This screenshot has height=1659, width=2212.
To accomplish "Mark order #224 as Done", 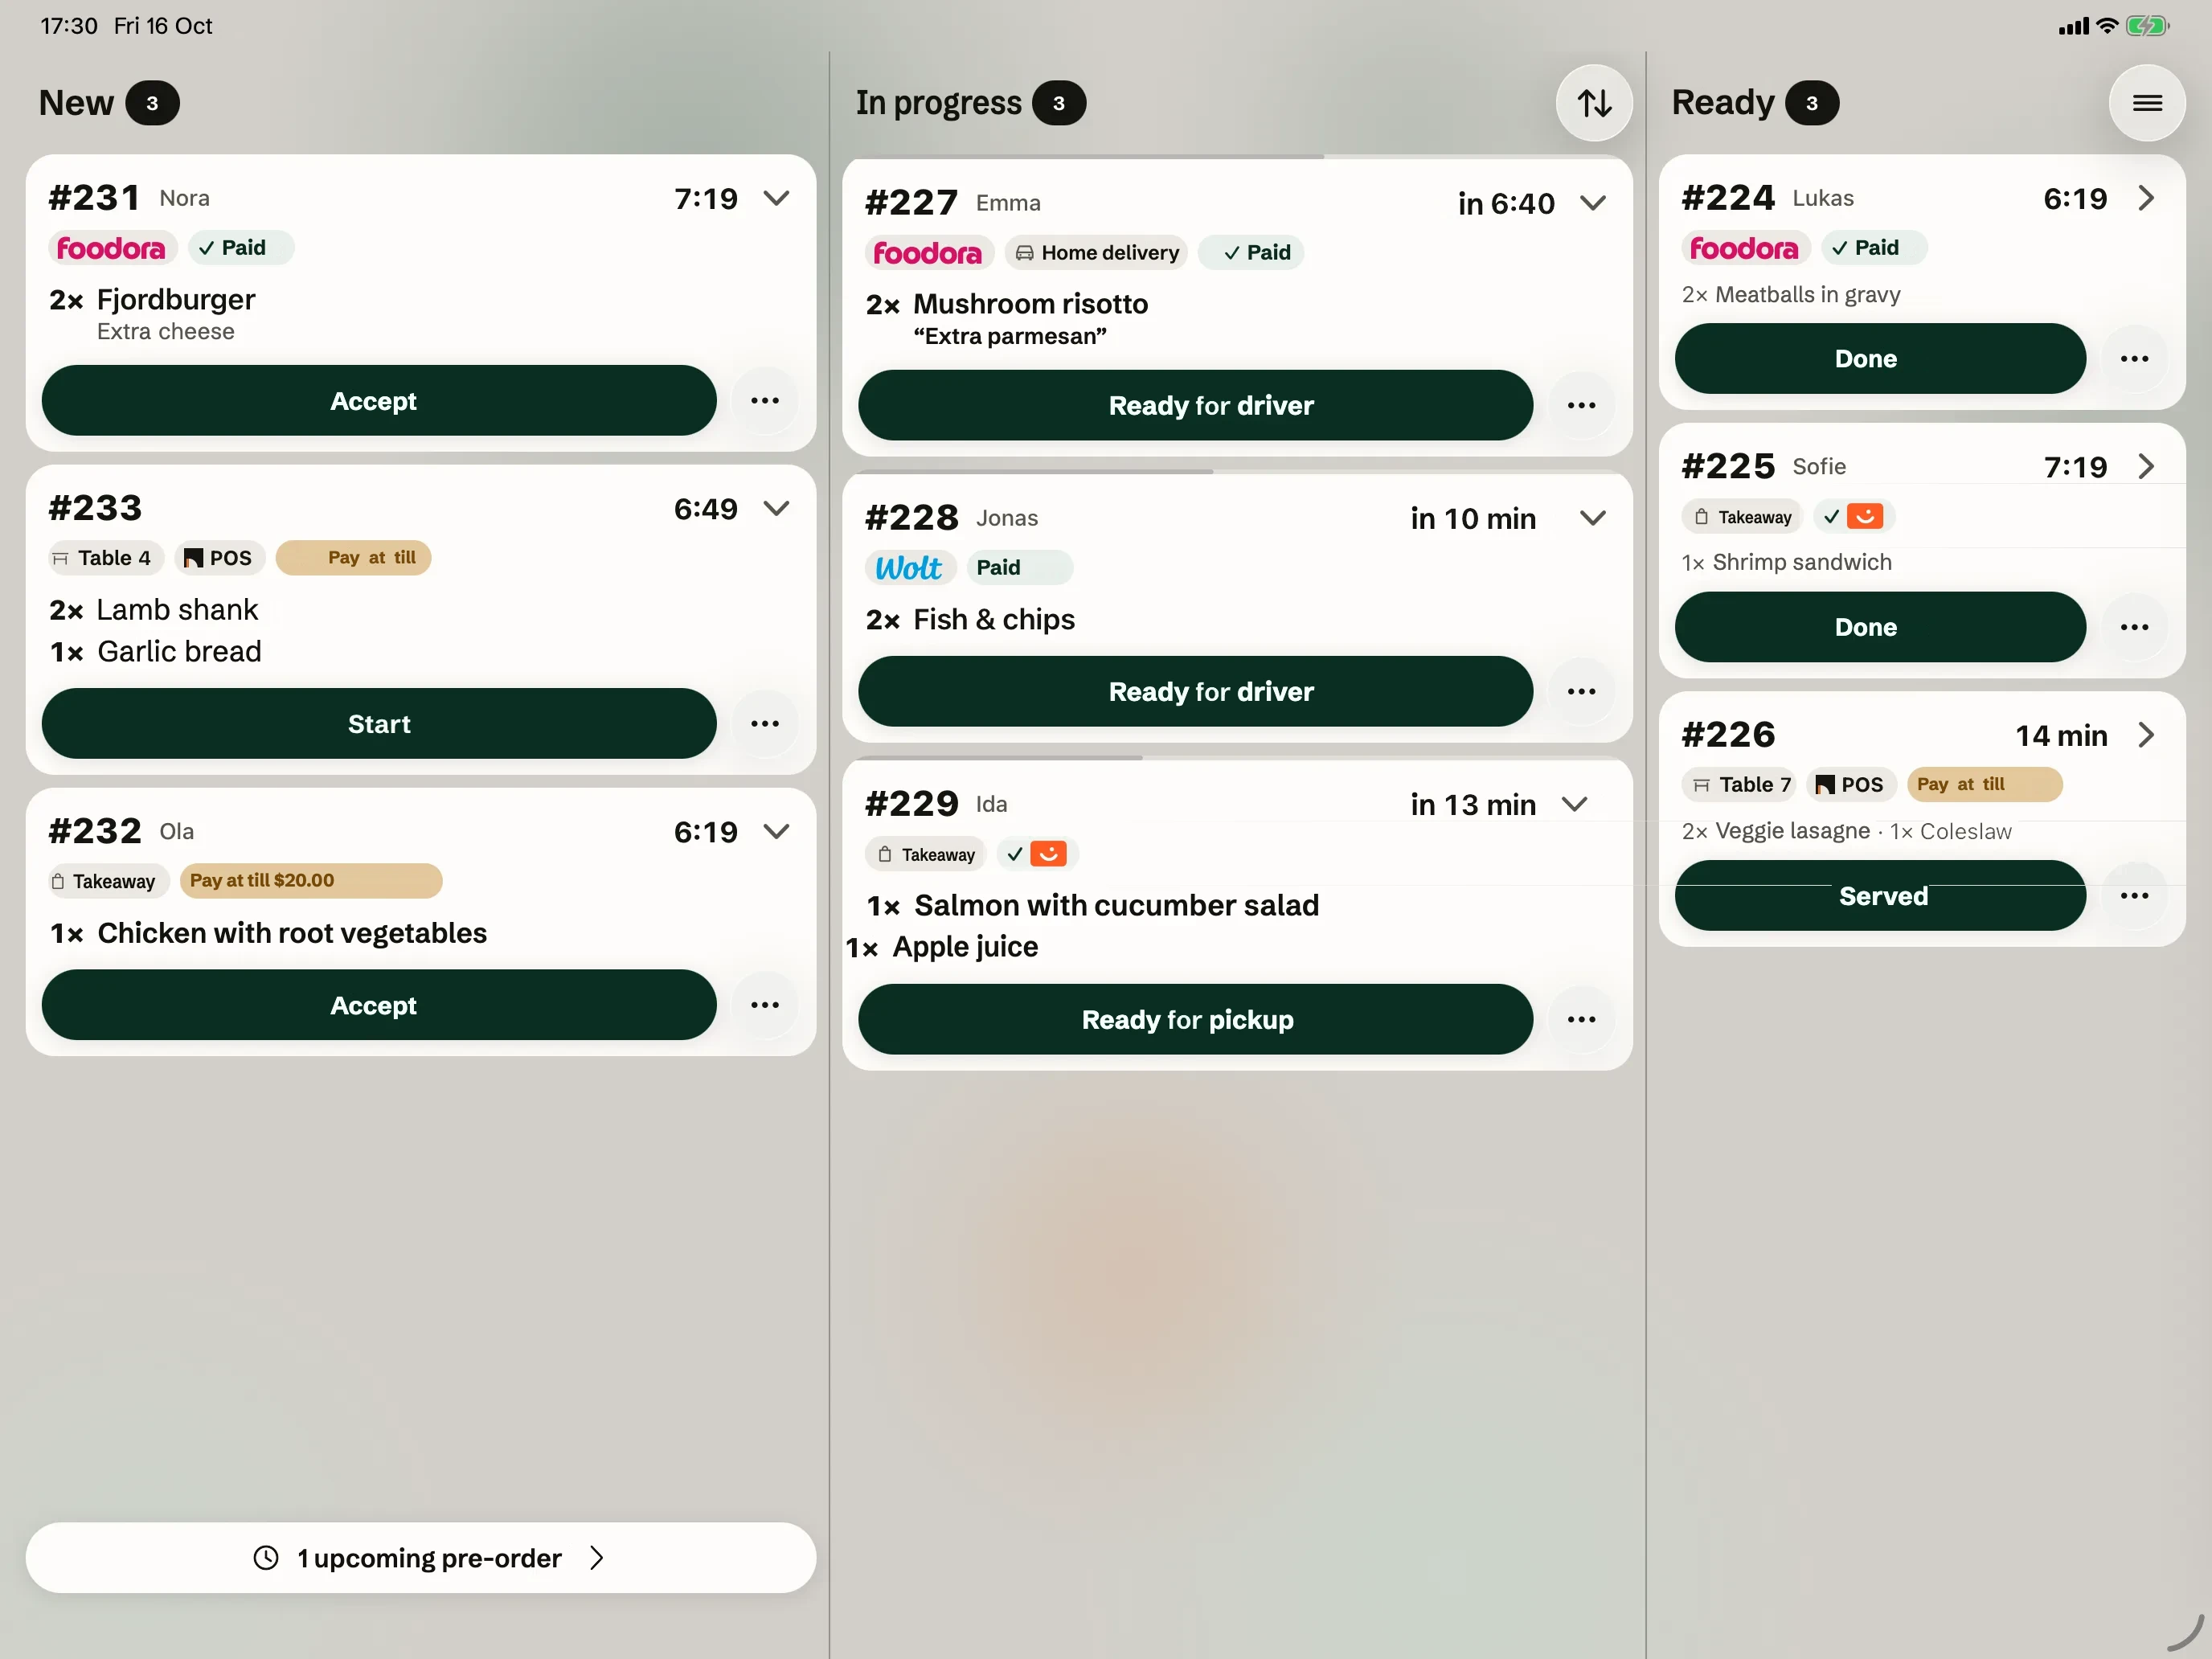I will click(1880, 358).
